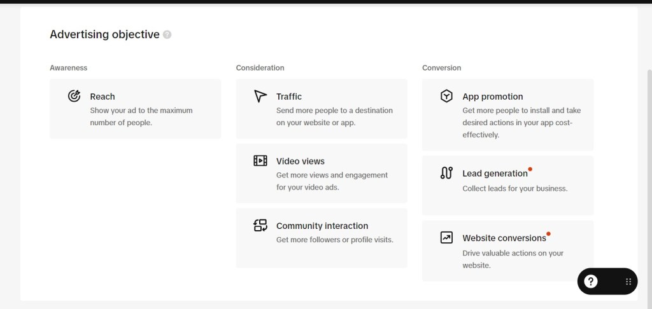This screenshot has height=309, width=652.
Task: Open the Advertising objective help tooltip icon
Action: coord(167,35)
